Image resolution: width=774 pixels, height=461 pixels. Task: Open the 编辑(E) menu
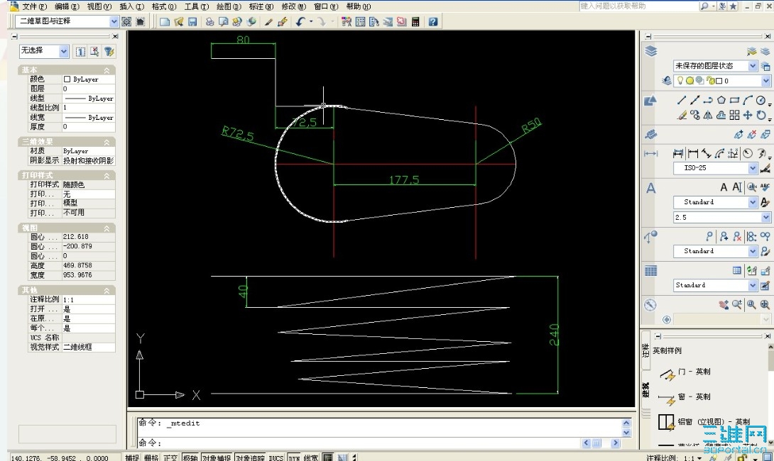[x=67, y=6]
